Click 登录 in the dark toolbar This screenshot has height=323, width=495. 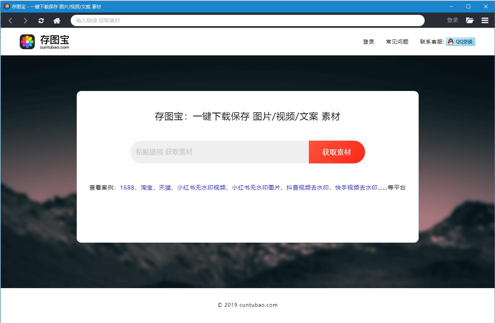pos(452,20)
